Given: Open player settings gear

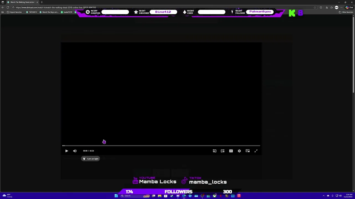Looking at the screenshot, I should (239, 151).
